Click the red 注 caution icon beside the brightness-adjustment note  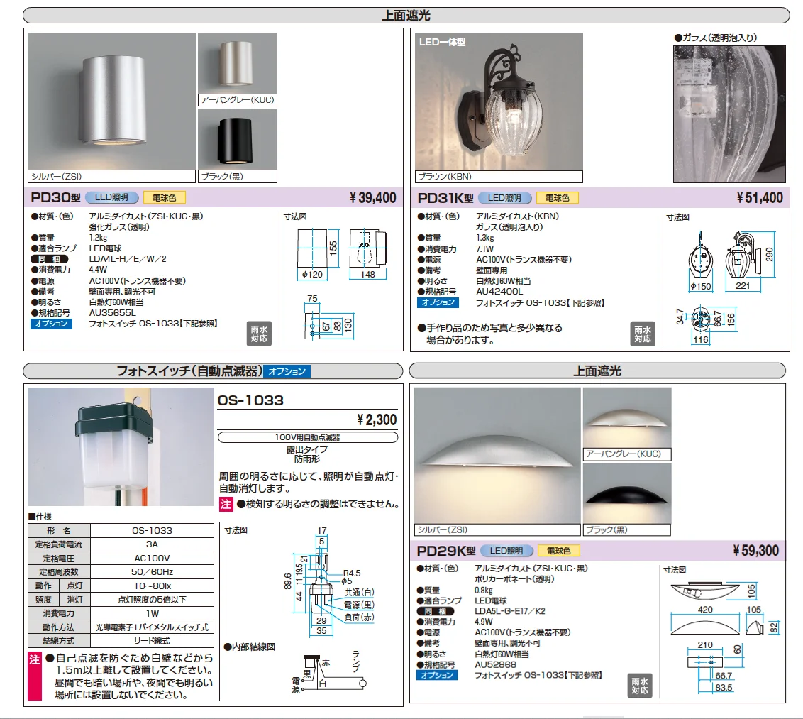click(226, 504)
